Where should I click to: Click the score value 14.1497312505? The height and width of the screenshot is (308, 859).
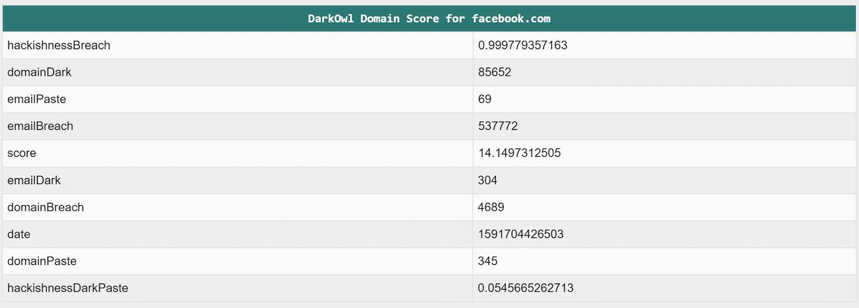tap(519, 153)
